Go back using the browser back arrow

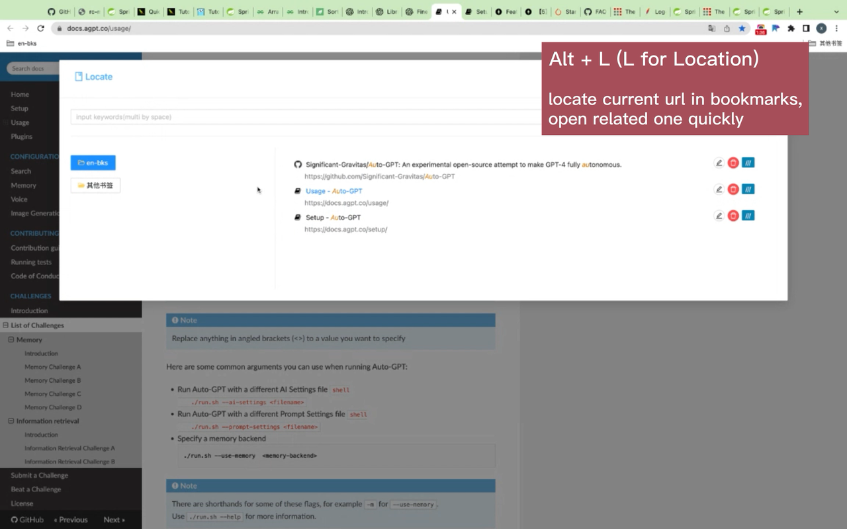[x=10, y=28]
